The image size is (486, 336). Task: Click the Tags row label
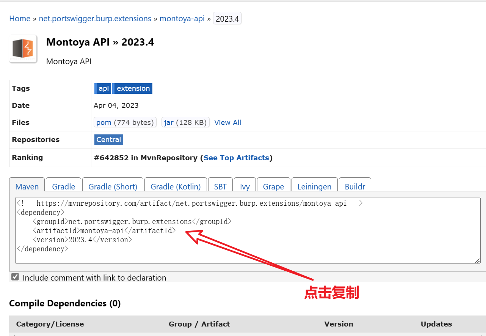21,88
